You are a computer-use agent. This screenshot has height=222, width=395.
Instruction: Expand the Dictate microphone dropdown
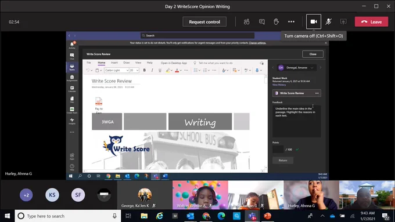[261, 70]
